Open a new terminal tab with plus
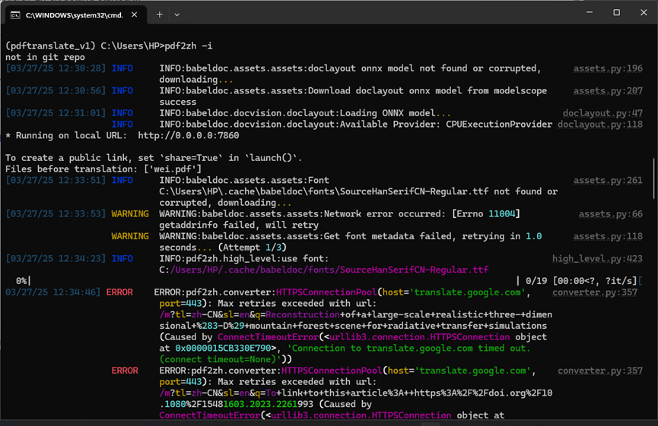This screenshot has width=658, height=426. click(x=160, y=14)
